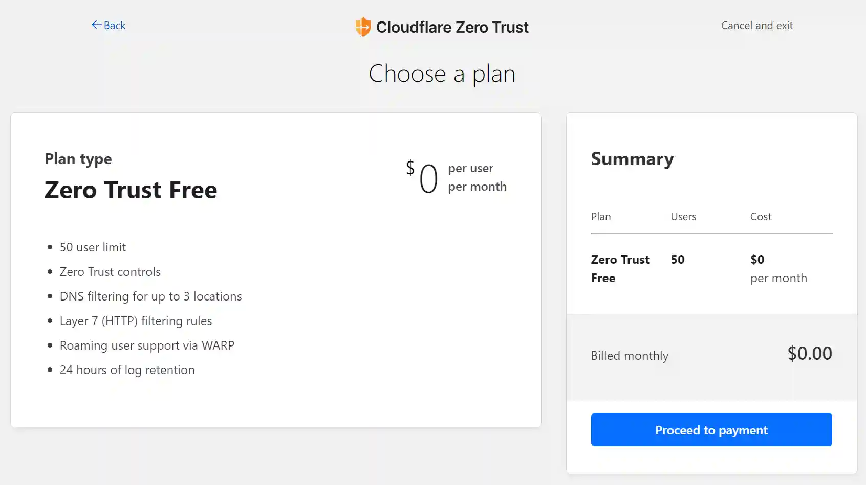Viewport: 866px width, 485px height.
Task: Click the Cloudflare Zero Trust shield icon
Action: [362, 27]
